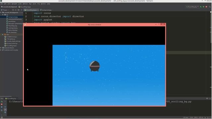The height and width of the screenshot is (119, 212).
Task: Click the Rerun icon in Run panel
Action: point(2,101)
